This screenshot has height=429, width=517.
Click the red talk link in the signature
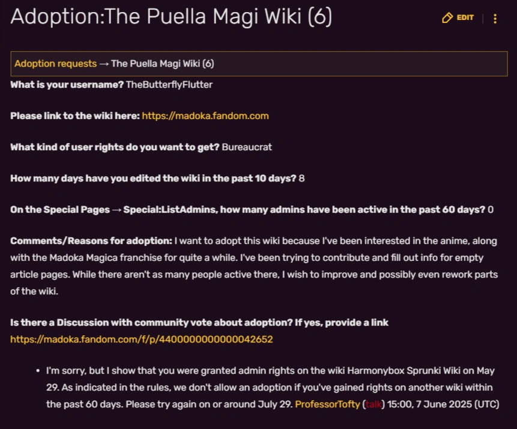tap(373, 404)
